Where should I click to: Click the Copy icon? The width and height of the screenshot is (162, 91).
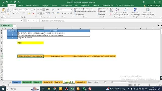[8, 11]
